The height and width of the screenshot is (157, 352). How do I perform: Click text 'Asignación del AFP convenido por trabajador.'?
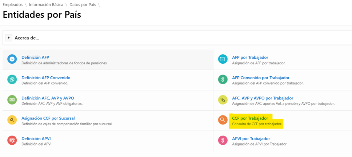268,83
